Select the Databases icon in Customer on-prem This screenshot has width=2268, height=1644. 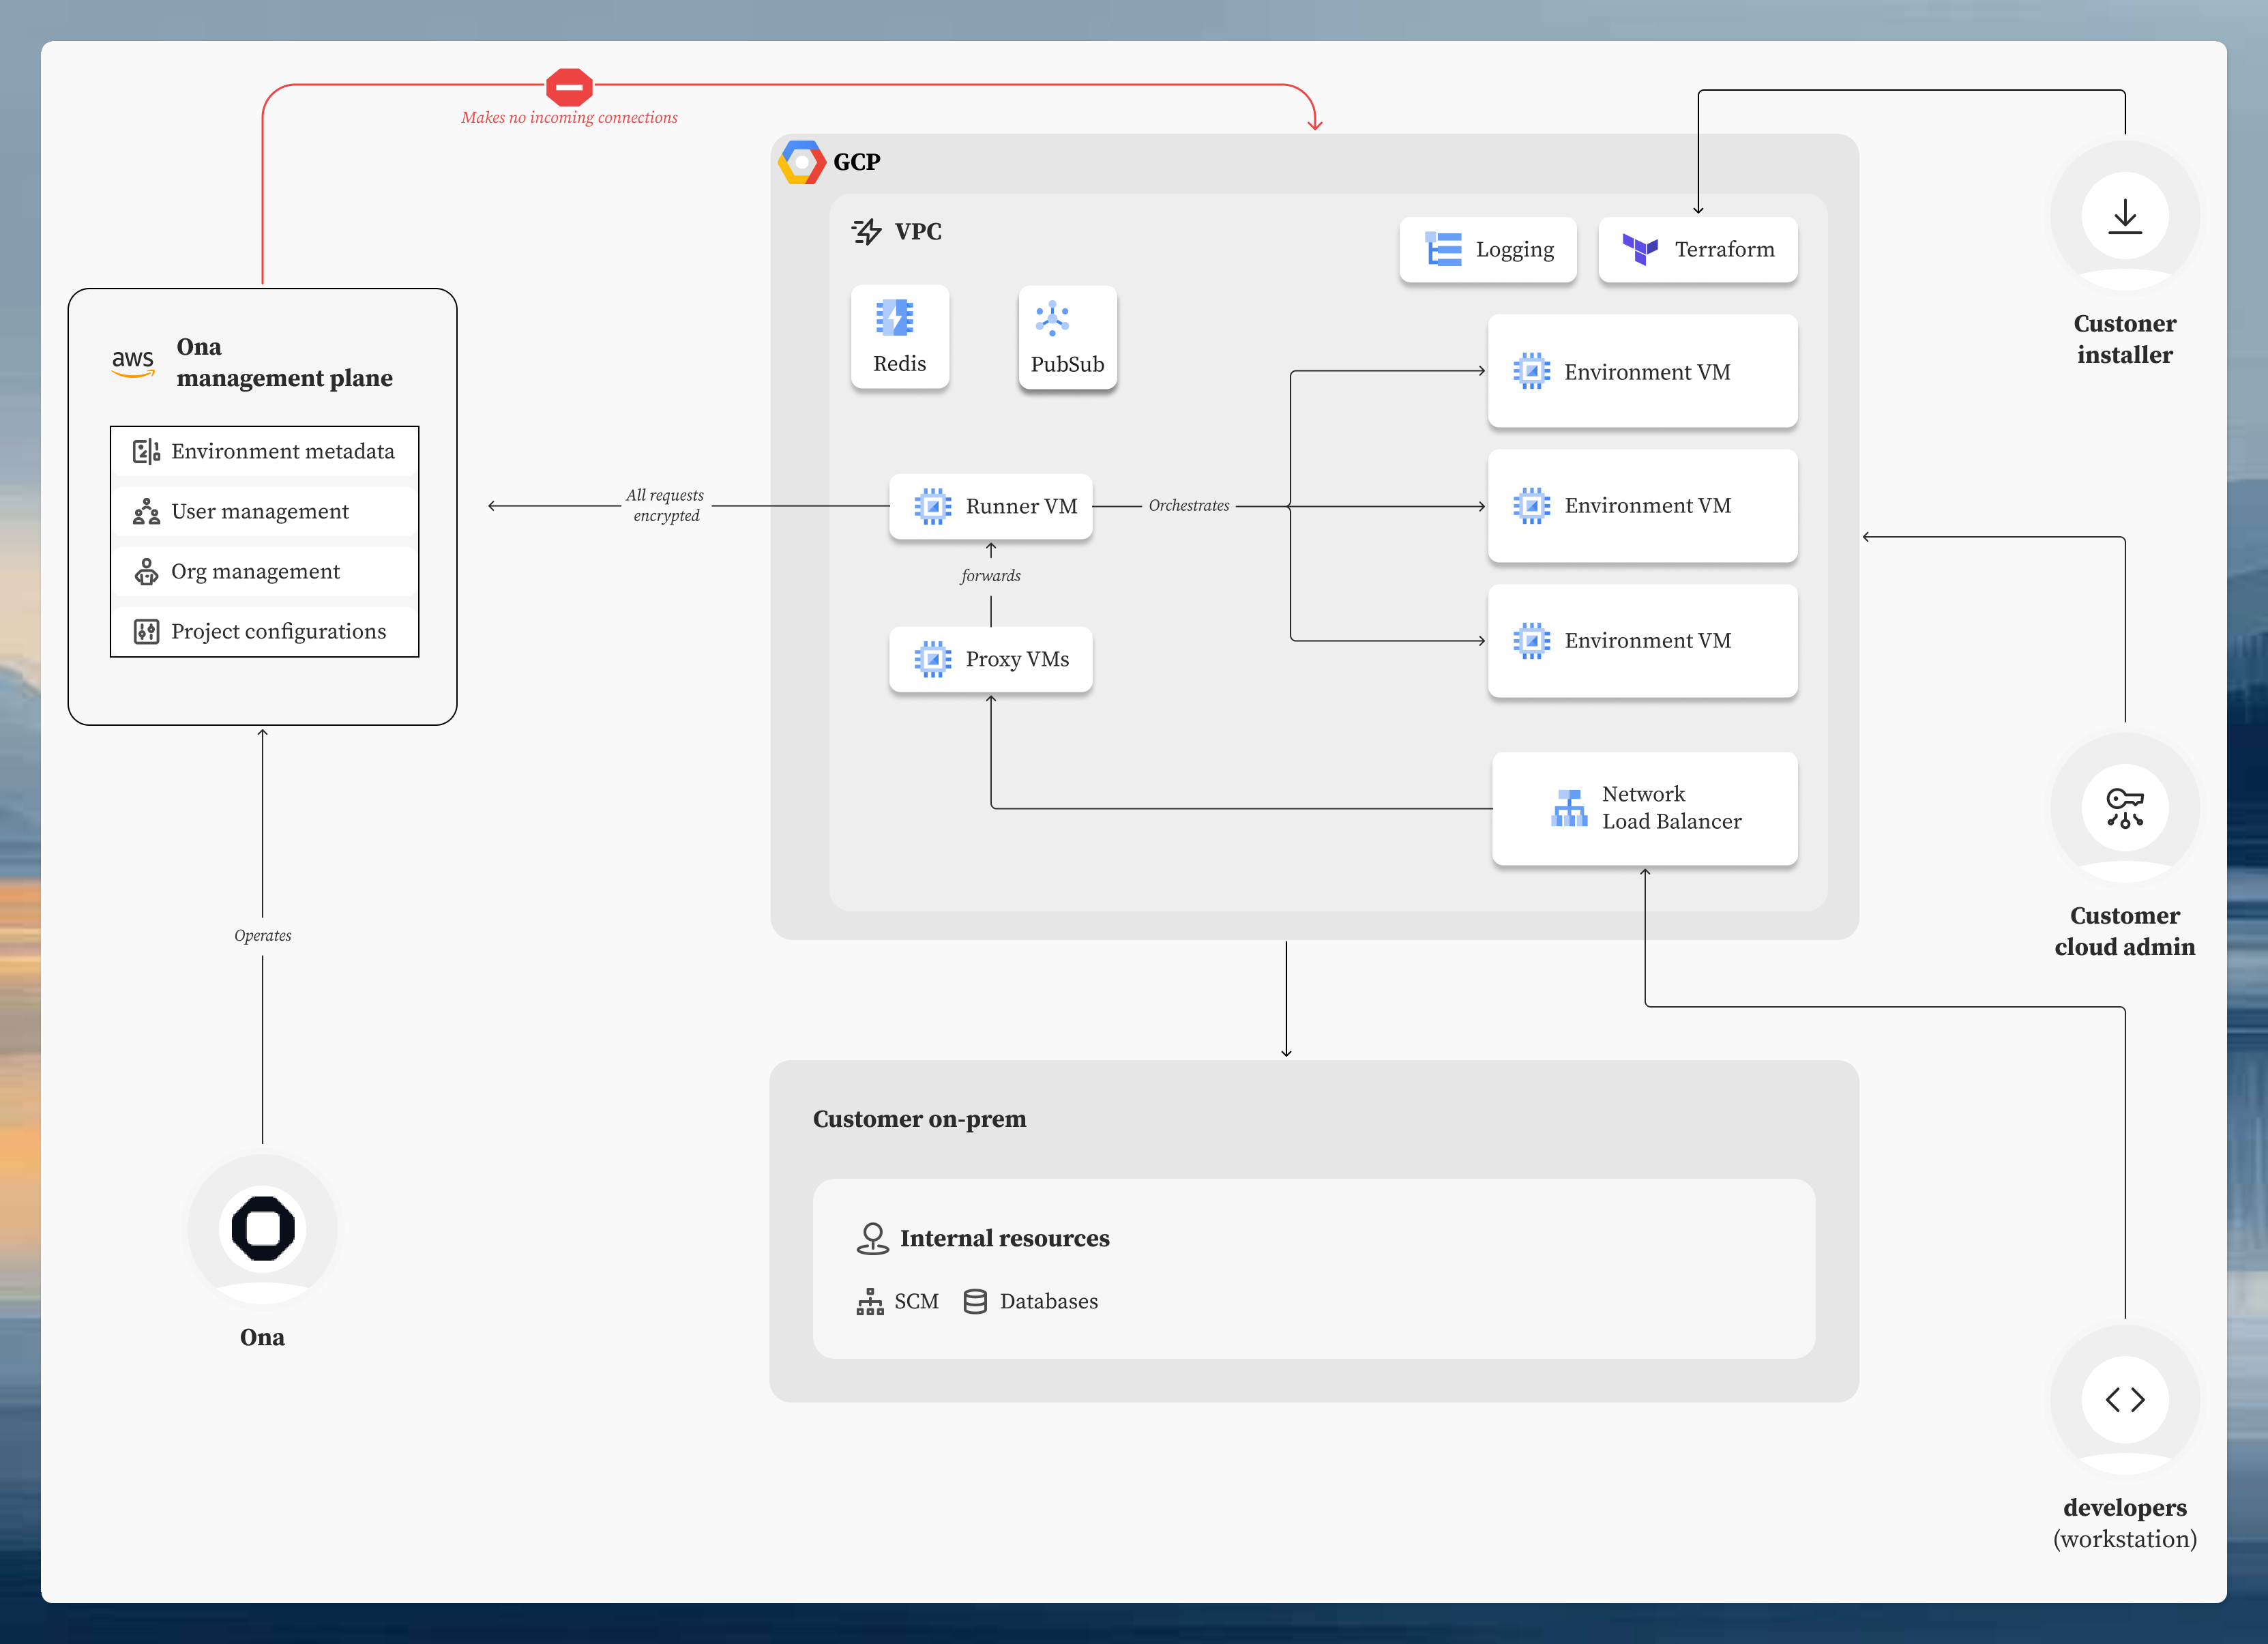coord(975,1300)
